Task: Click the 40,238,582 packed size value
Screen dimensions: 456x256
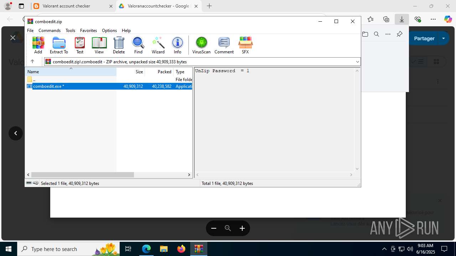Action: point(162,86)
